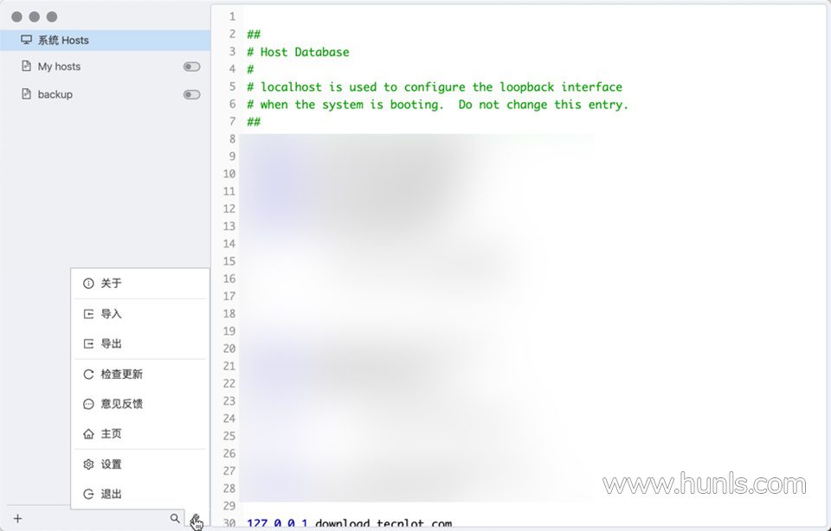Click the monitor icon beside 系统 Hosts
The image size is (831, 531).
coord(26,40)
